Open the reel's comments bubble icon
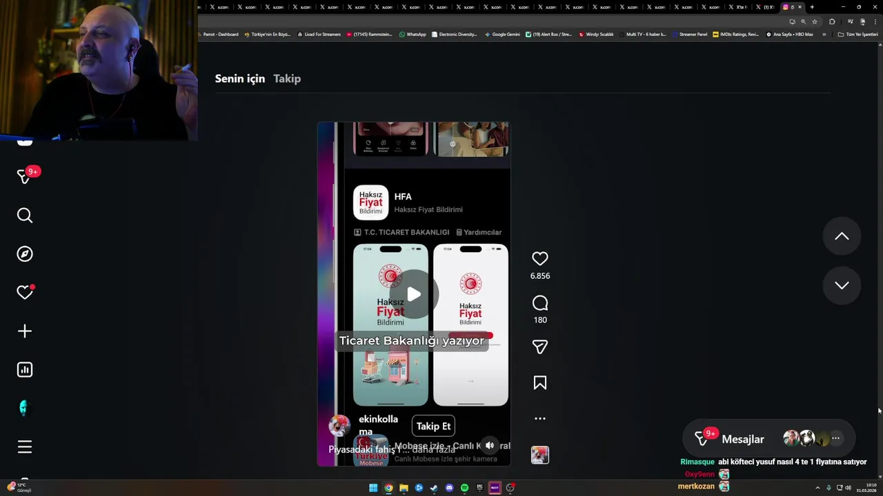This screenshot has width=883, height=496. click(540, 303)
